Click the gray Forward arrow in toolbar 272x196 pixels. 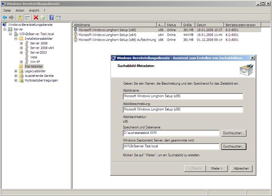(x=11, y=18)
